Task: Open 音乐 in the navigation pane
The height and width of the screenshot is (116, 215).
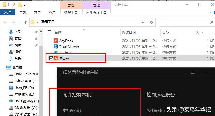Action: [18, 58]
